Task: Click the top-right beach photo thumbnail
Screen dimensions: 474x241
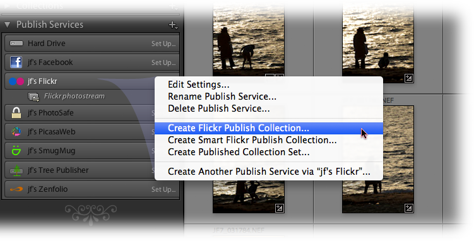Action: 378,42
